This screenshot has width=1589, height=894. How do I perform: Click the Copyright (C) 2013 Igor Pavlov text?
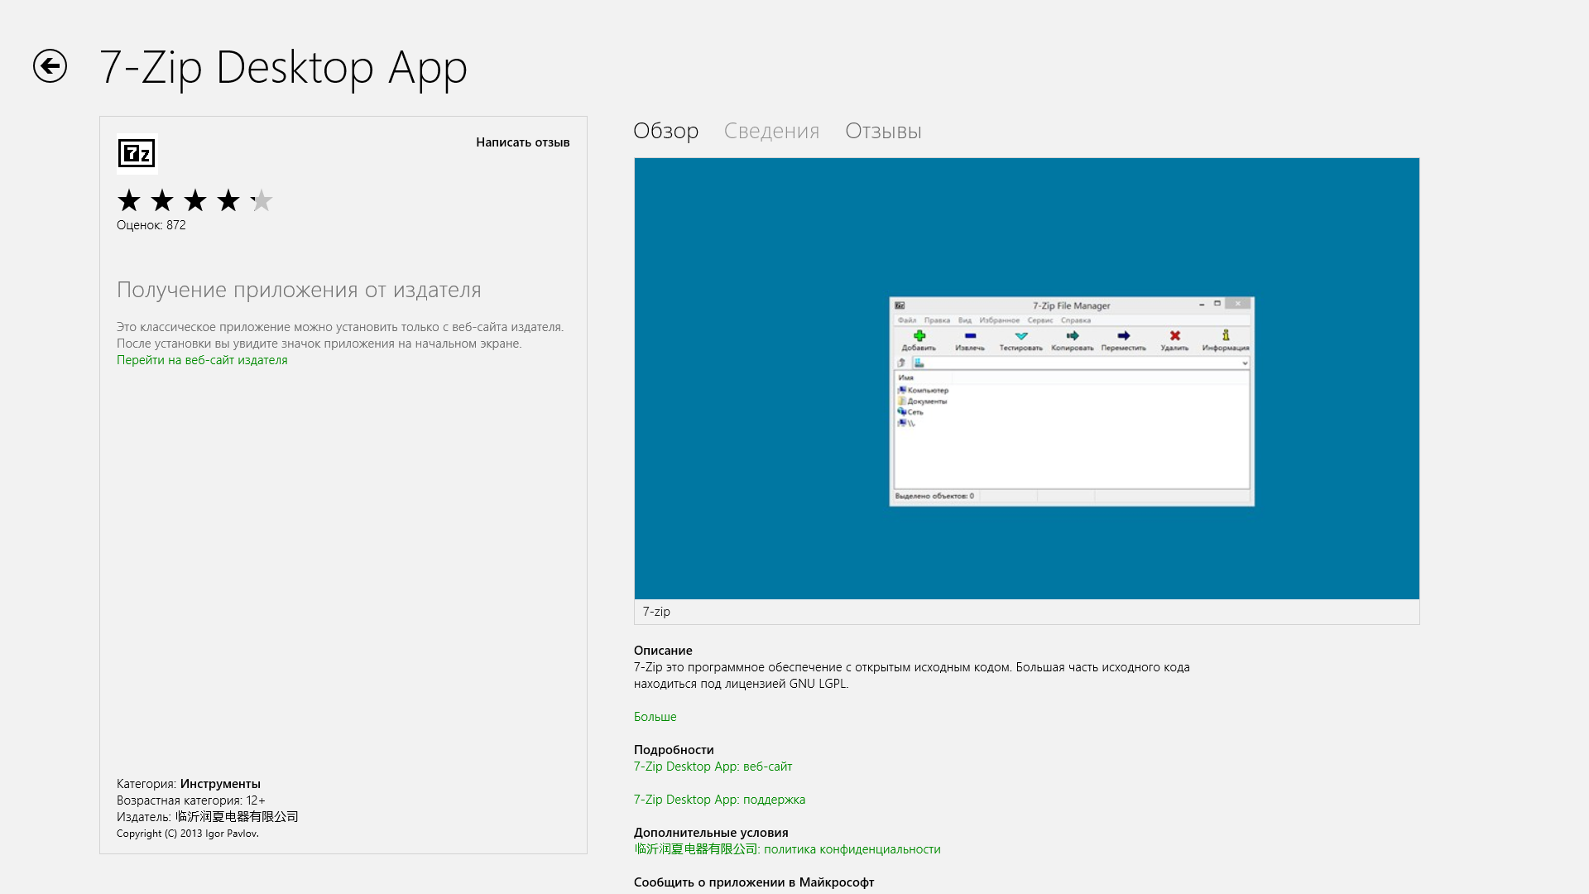point(188,834)
